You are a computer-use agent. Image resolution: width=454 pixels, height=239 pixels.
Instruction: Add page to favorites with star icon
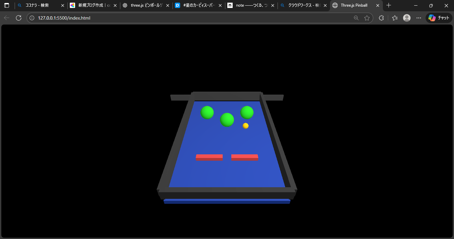coord(367,18)
